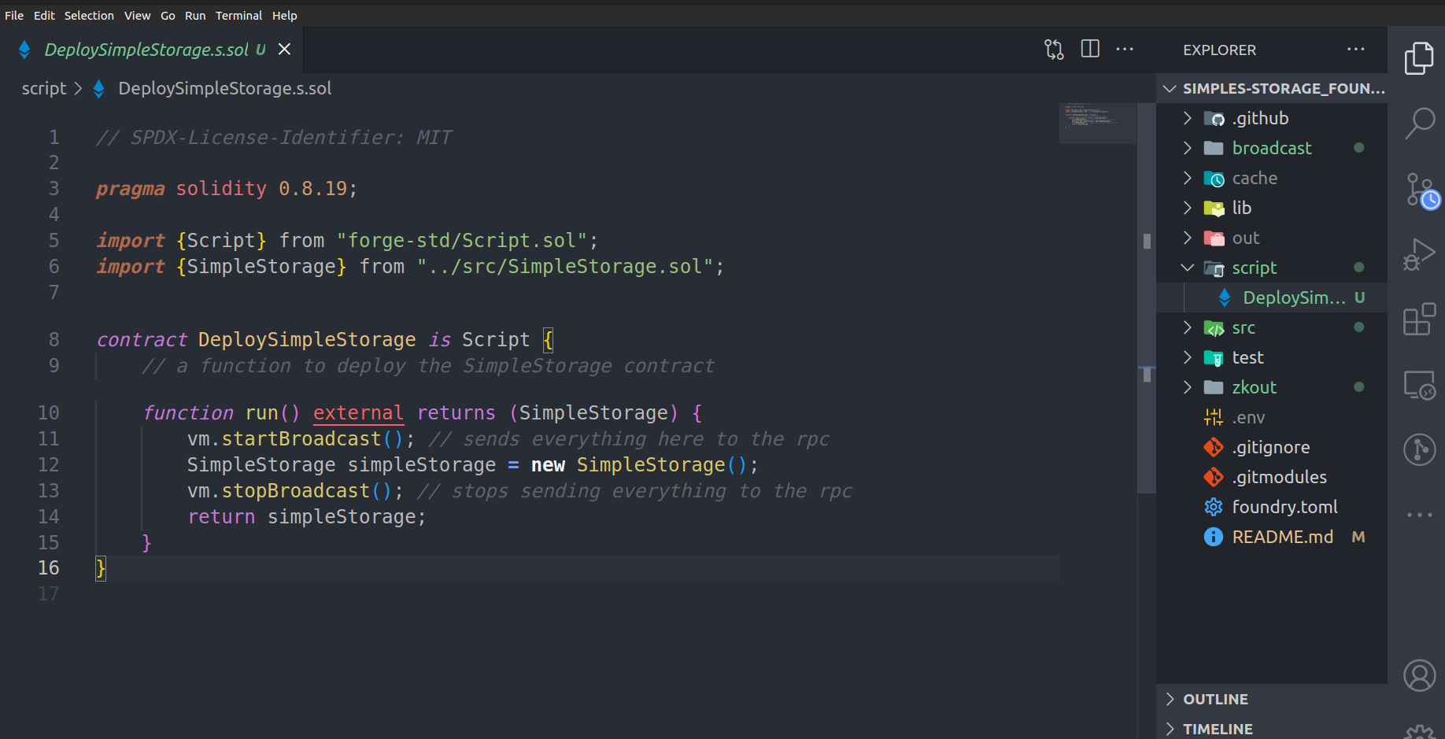Click the Open Changes compare icon
This screenshot has height=739, width=1445.
pyautogui.click(x=1054, y=50)
